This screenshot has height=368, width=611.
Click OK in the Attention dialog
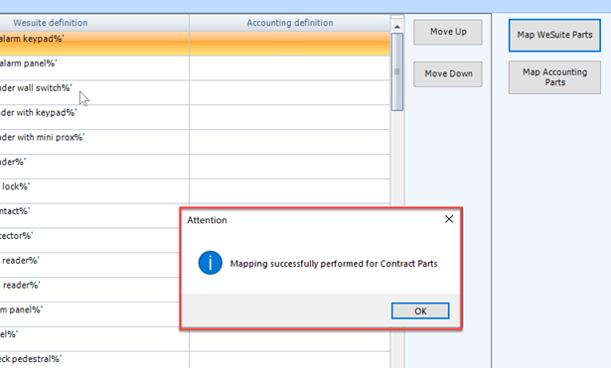[x=420, y=310]
